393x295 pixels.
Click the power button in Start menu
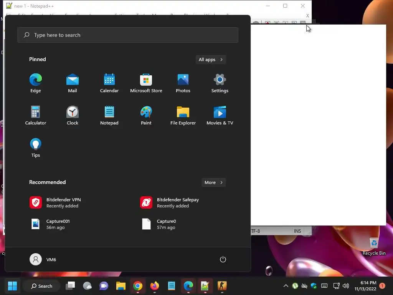click(223, 259)
